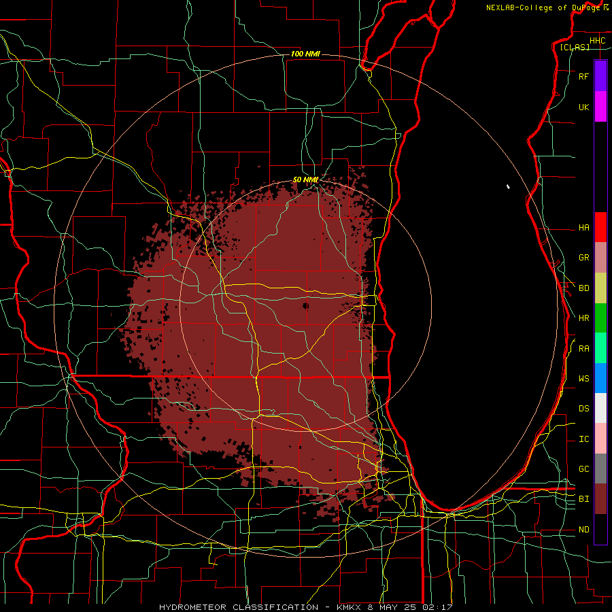This screenshot has height=612, width=612.
Task: Click the white DS legend swatch
Action: (x=600, y=408)
